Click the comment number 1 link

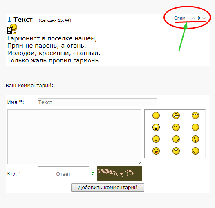[9, 20]
